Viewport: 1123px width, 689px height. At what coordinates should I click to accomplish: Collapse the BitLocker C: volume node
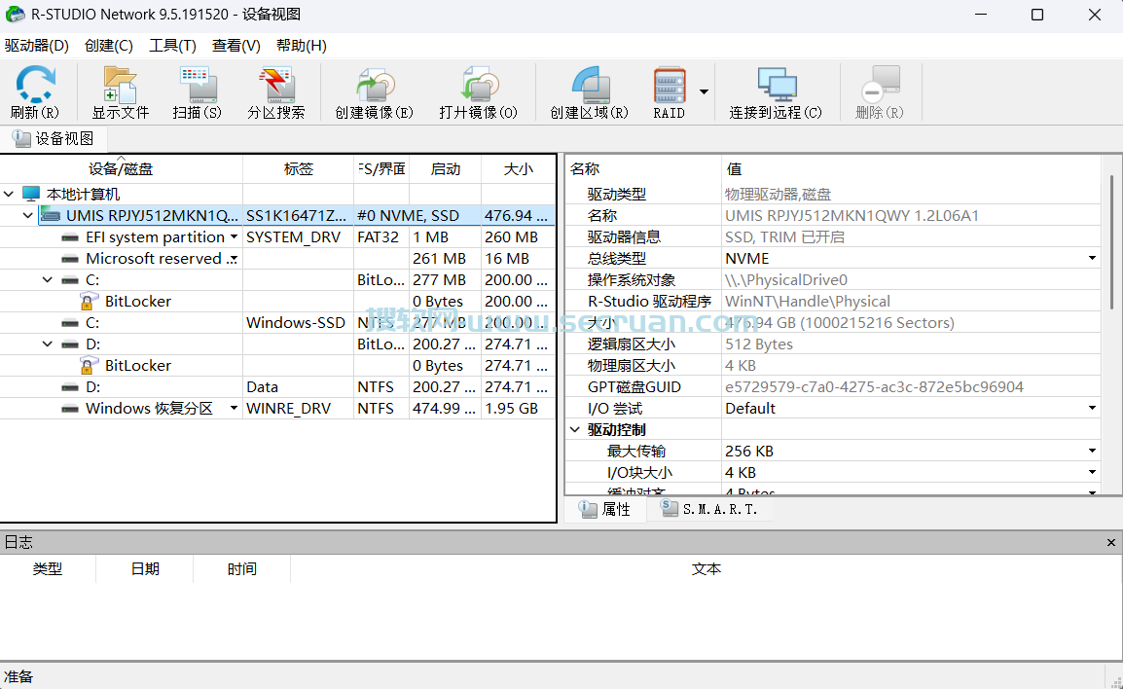[x=48, y=280]
